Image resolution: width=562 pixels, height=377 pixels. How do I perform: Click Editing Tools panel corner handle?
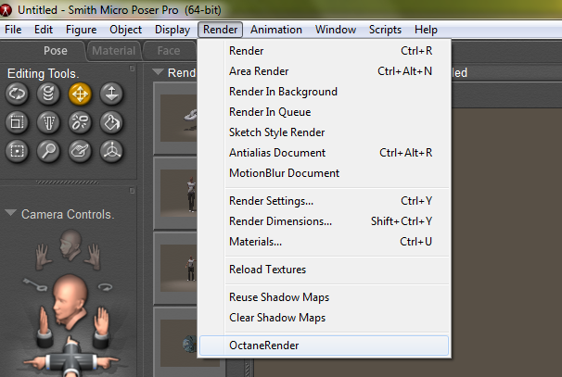click(x=132, y=68)
